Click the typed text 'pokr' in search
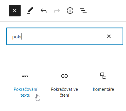 17,37
